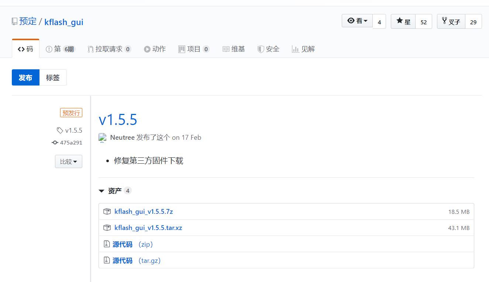Image resolution: width=489 pixels, height=282 pixels.
Task: Download kflash_gui_v1.5.5.7z
Action: 144,212
